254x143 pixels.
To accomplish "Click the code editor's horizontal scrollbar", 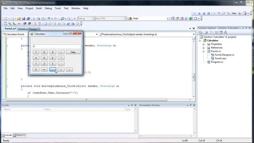I will (x=87, y=100).
